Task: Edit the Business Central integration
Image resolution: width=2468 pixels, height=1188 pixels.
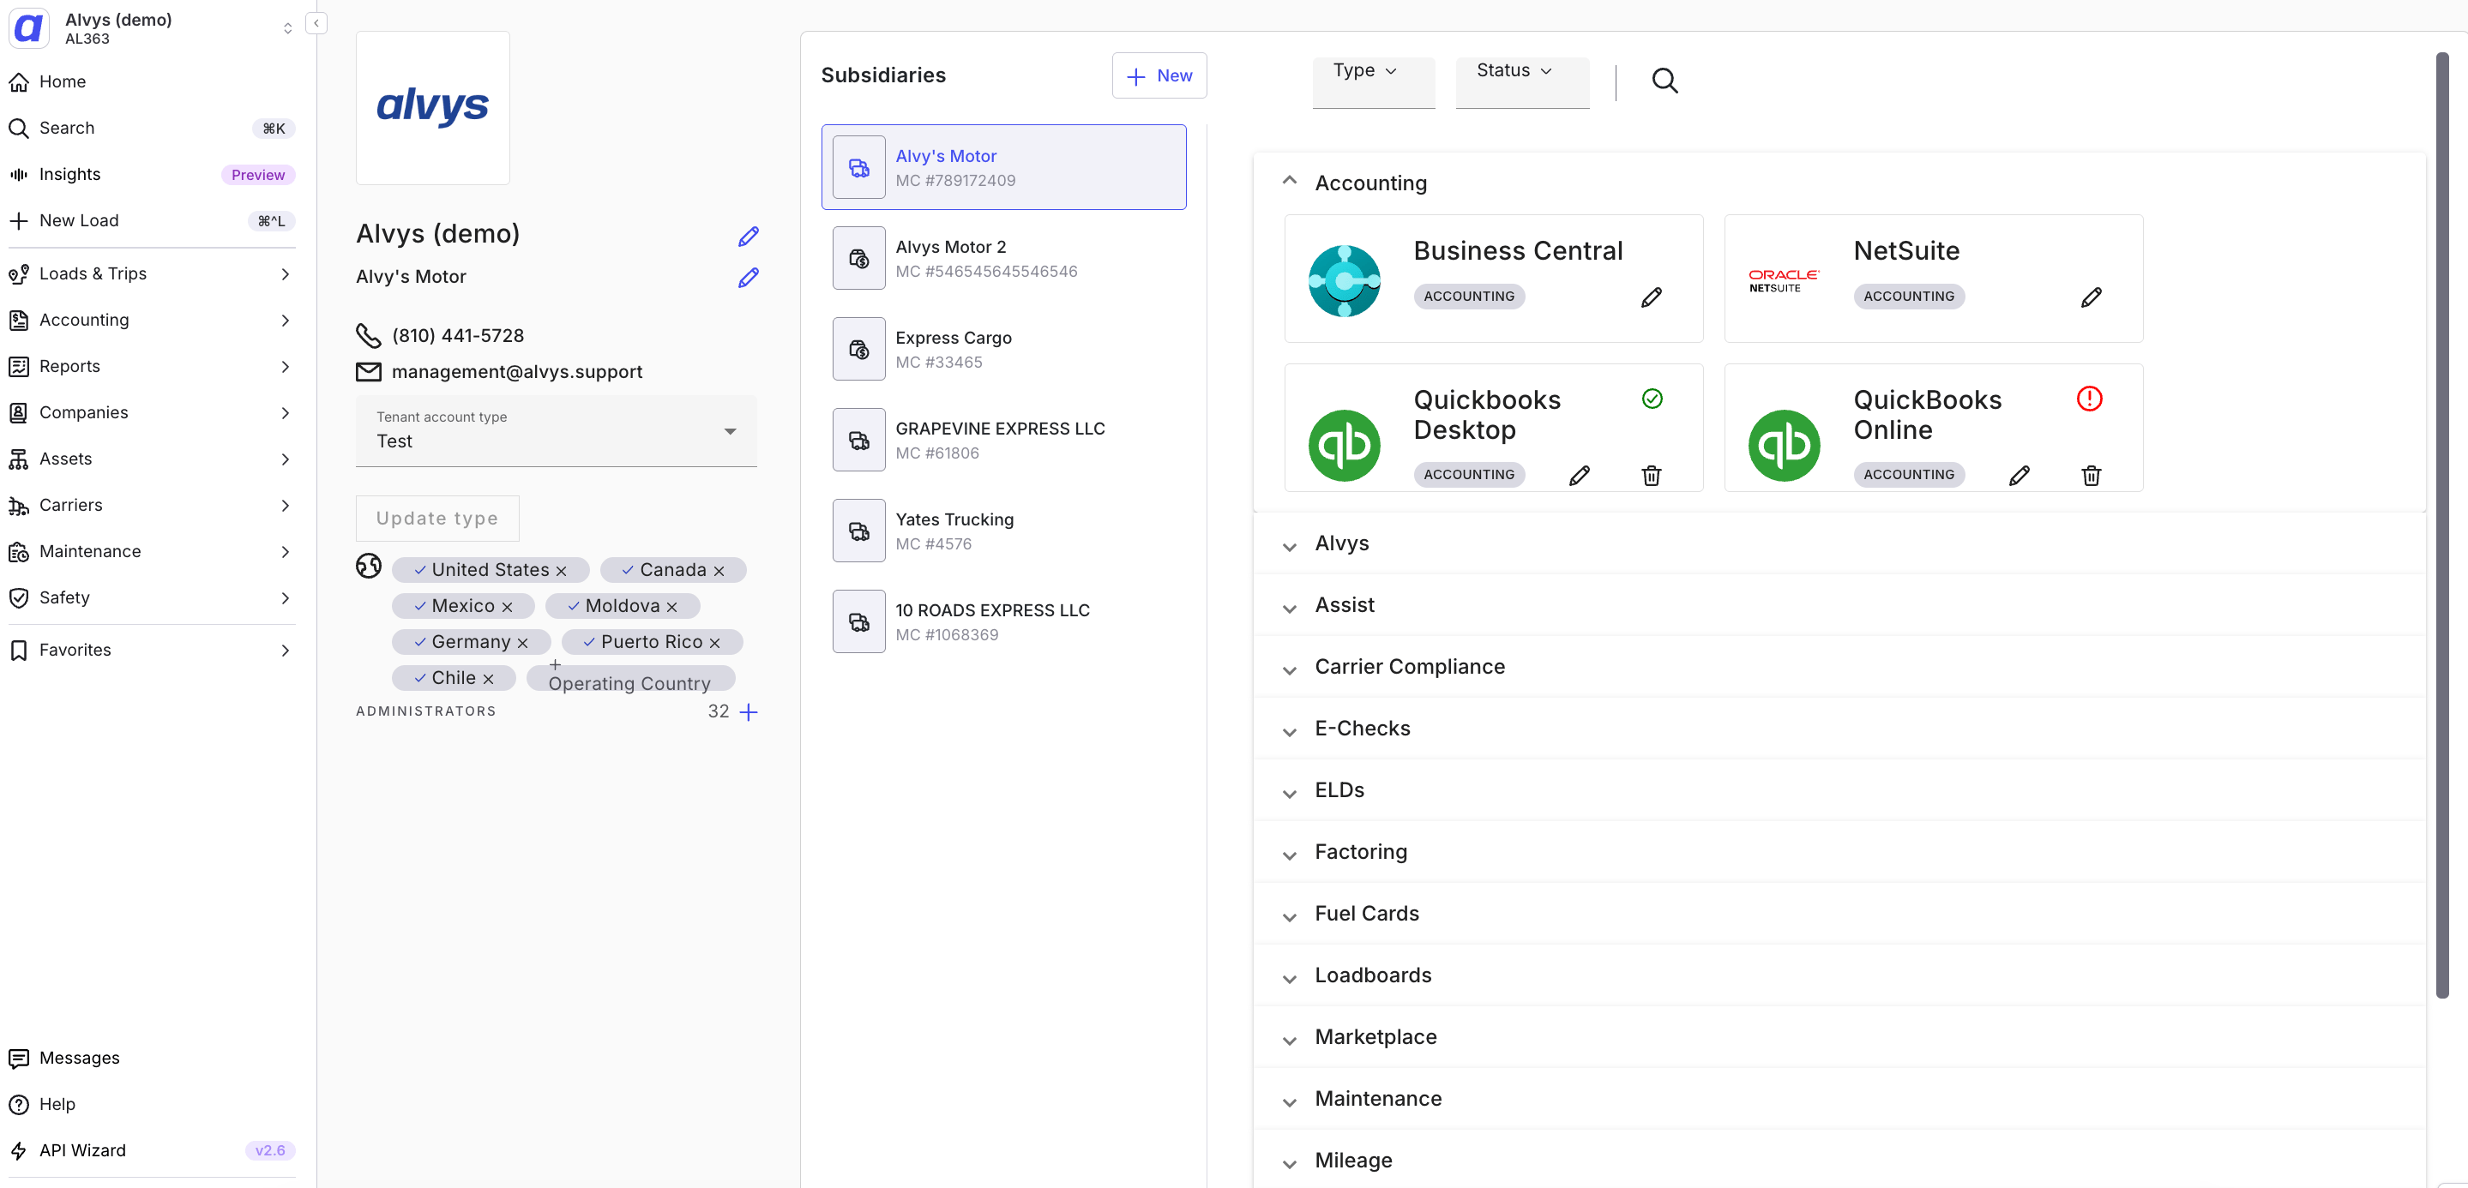Action: tap(1651, 297)
